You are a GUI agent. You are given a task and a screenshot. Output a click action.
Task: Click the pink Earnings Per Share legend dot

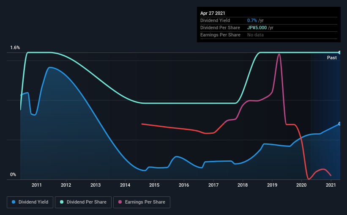120,202
